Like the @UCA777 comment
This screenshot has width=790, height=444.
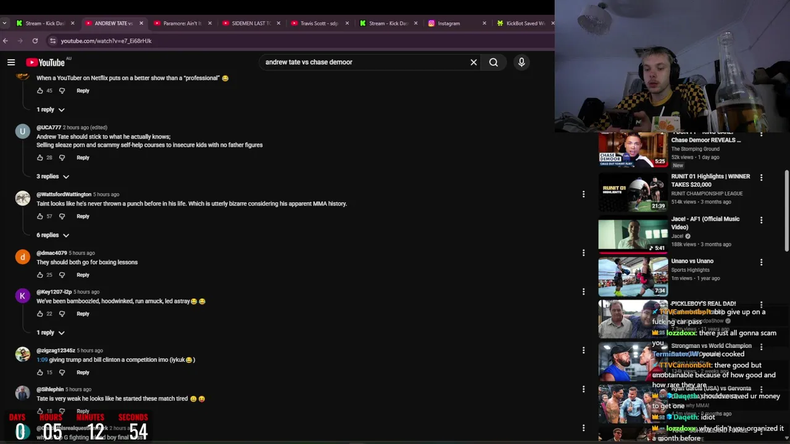coord(40,158)
